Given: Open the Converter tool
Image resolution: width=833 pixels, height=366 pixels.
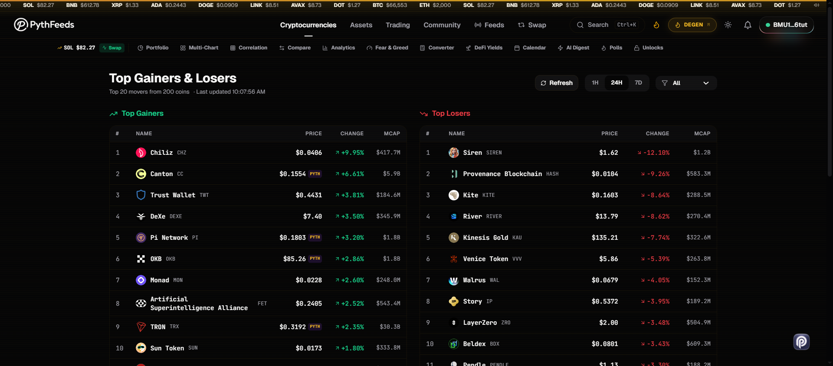Looking at the screenshot, I should [437, 48].
